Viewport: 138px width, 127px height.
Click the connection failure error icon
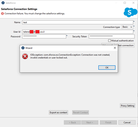(2, 14)
